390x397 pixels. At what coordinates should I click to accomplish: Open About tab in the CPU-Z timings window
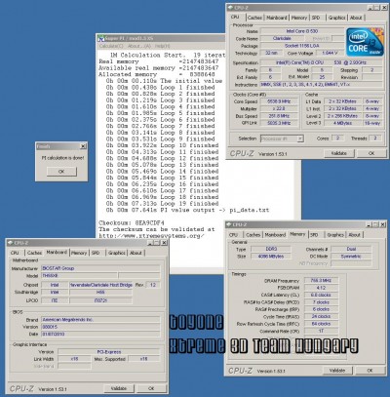click(x=355, y=234)
